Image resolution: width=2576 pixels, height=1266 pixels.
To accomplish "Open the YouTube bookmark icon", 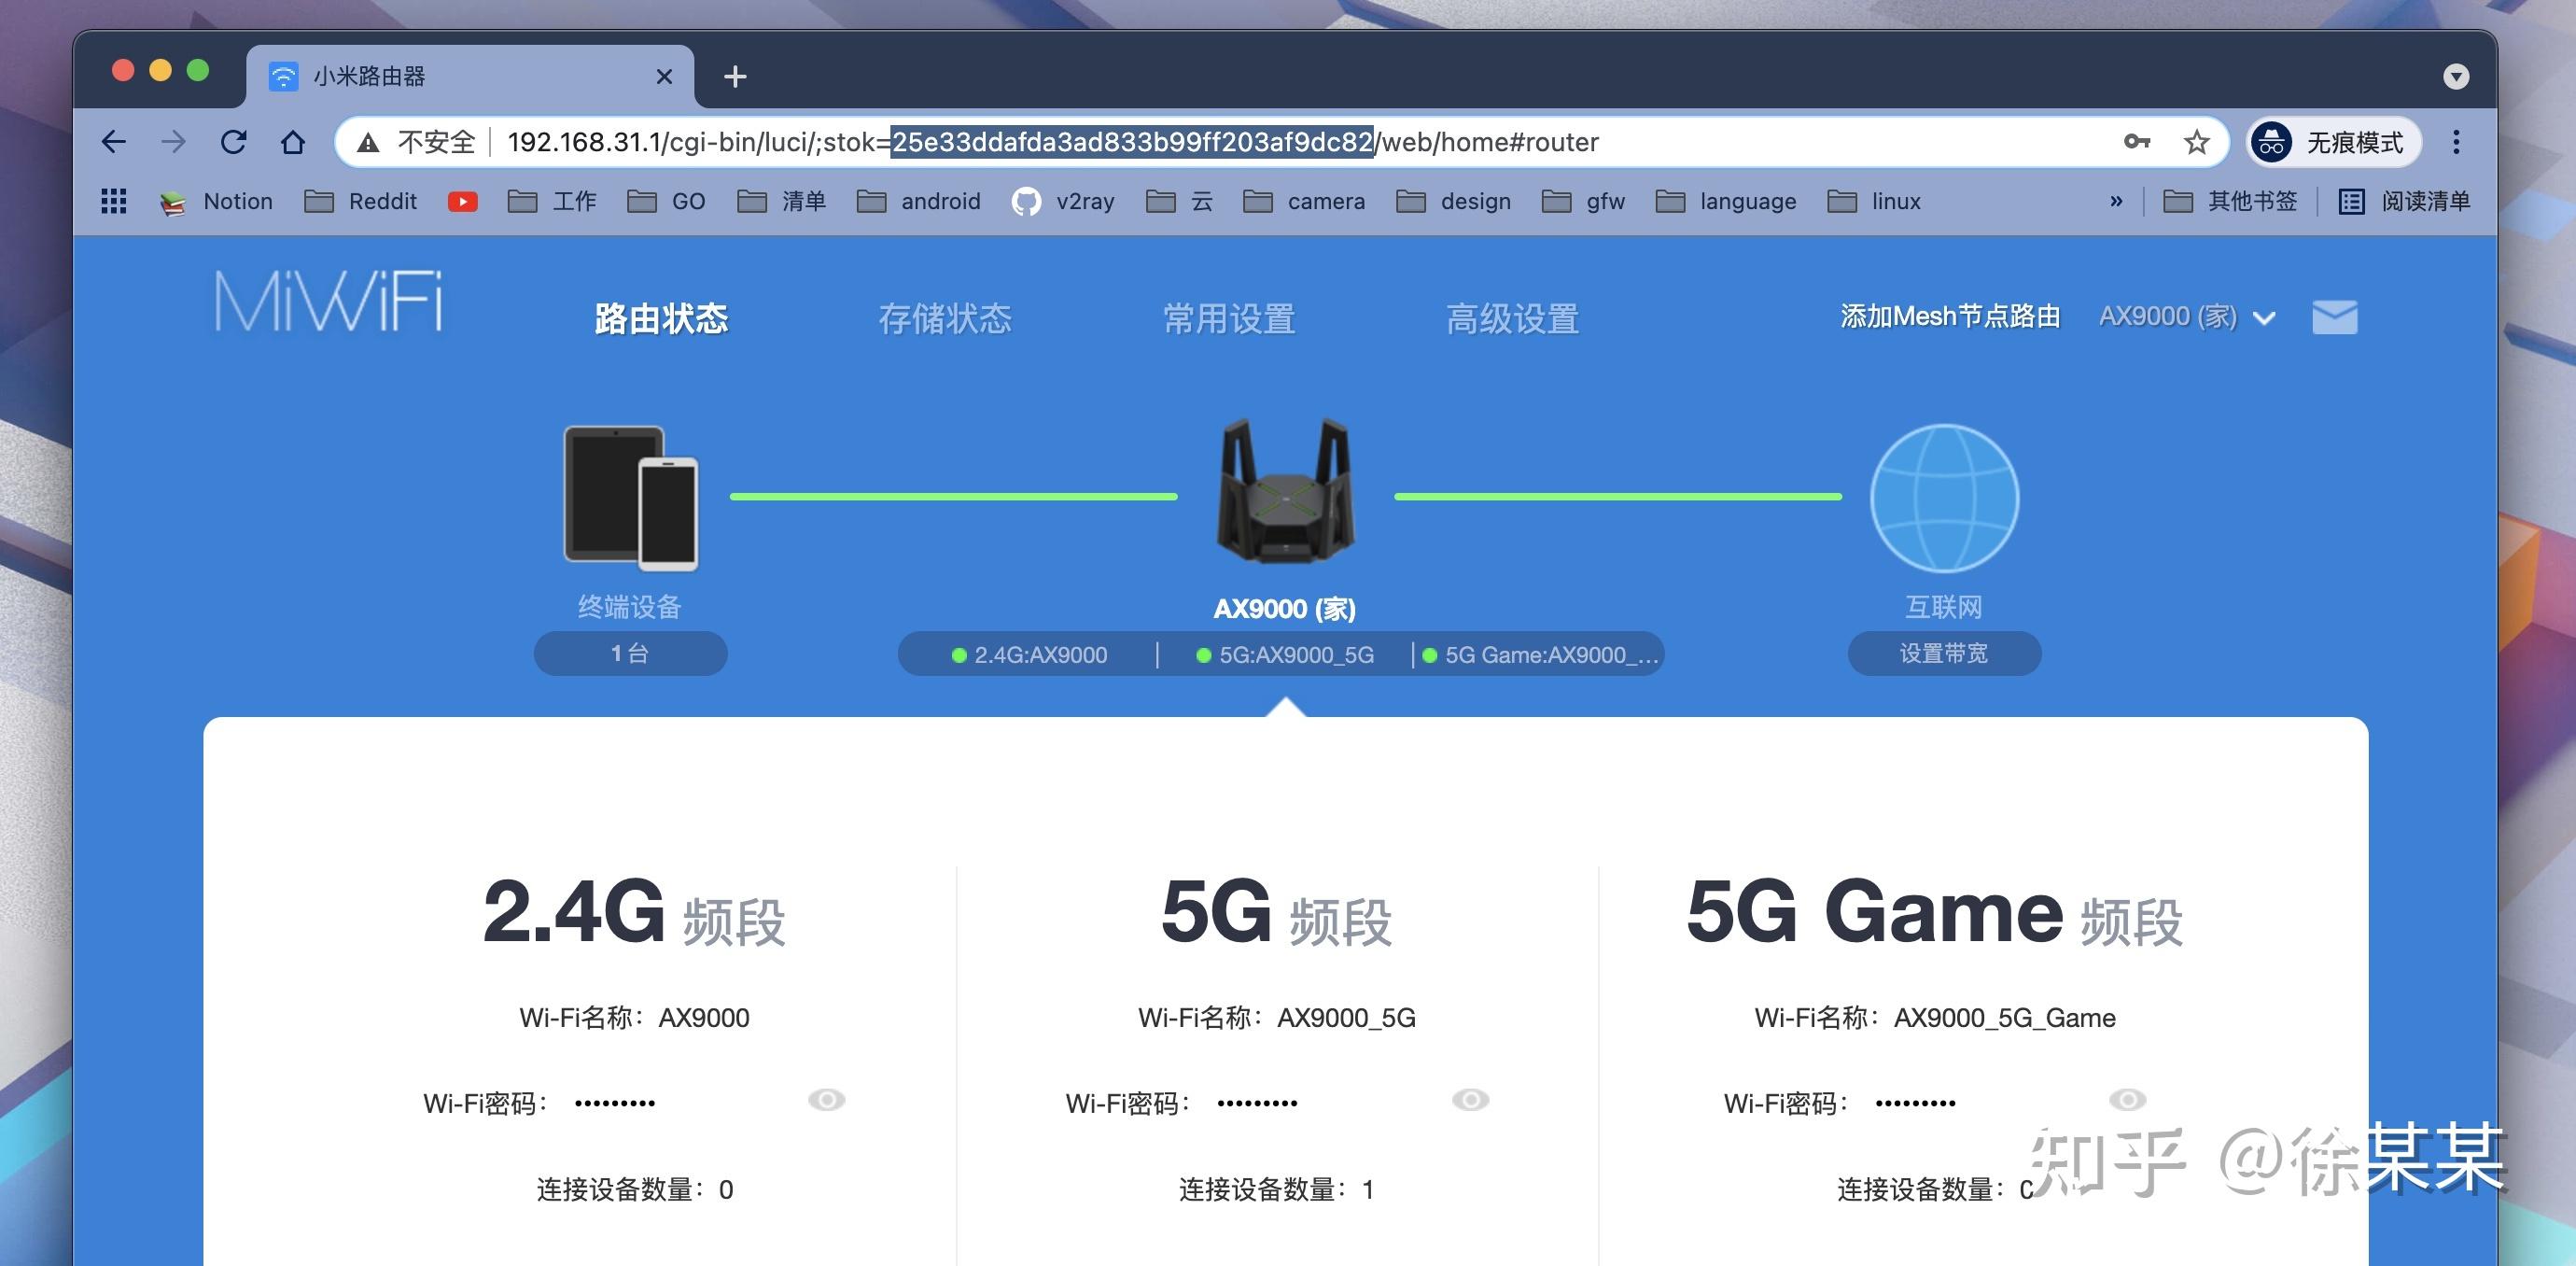I will (462, 201).
